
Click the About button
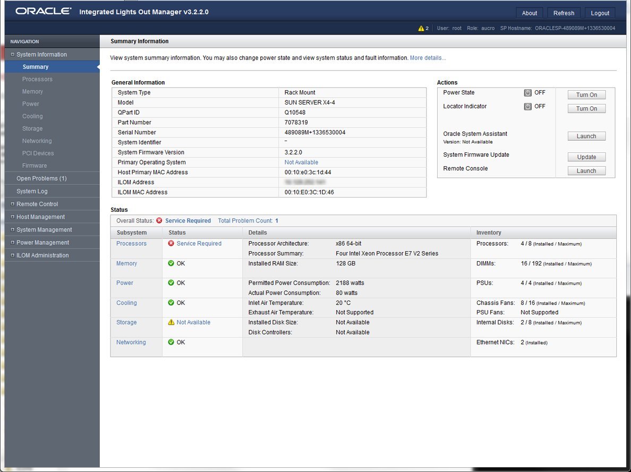click(x=530, y=13)
